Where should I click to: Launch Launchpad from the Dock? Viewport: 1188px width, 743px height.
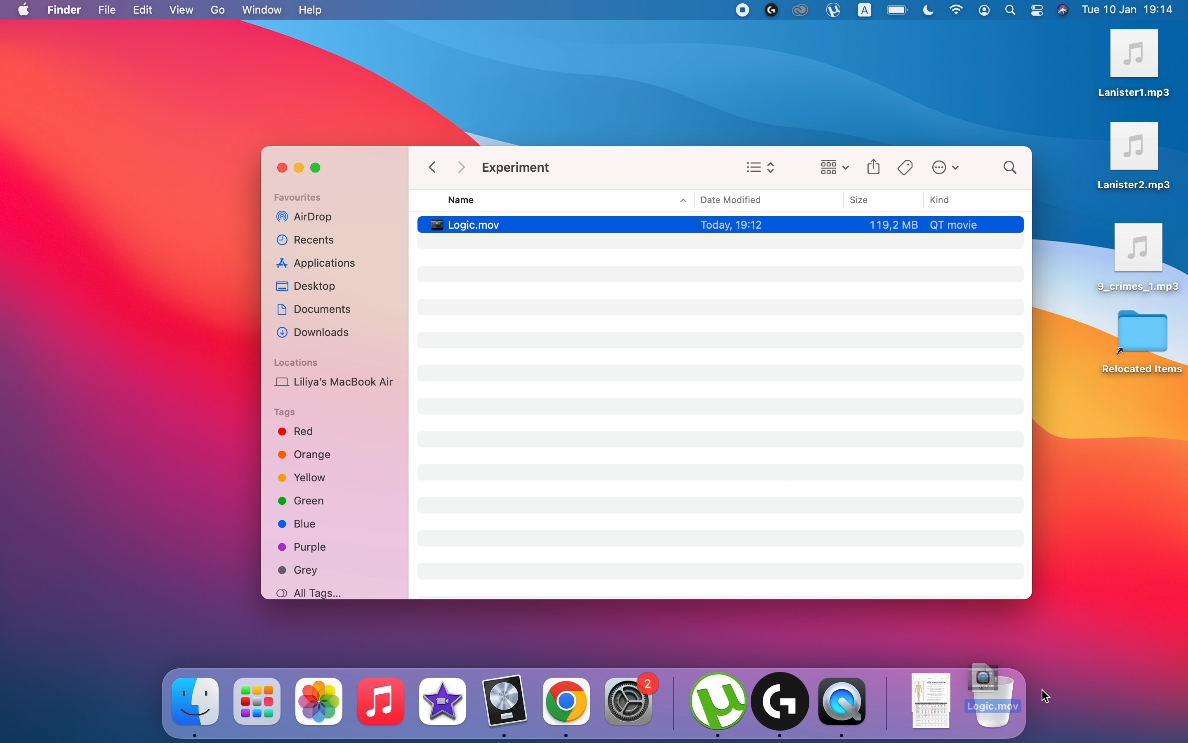tap(257, 702)
